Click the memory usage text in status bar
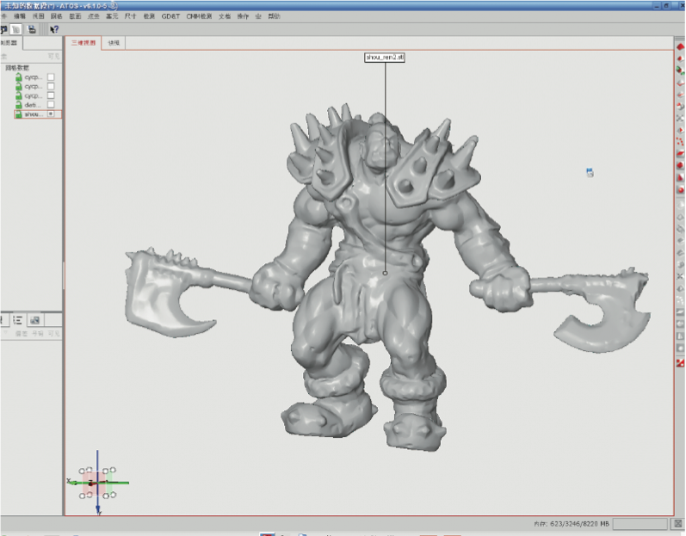The height and width of the screenshot is (536, 686). (572, 523)
